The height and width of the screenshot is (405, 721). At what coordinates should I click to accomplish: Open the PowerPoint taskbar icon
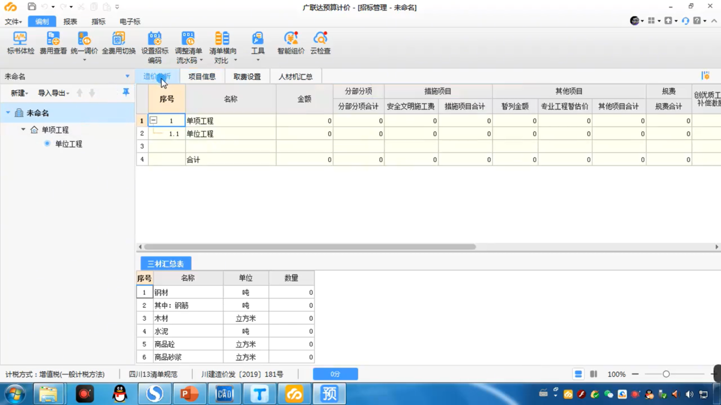tap(189, 394)
